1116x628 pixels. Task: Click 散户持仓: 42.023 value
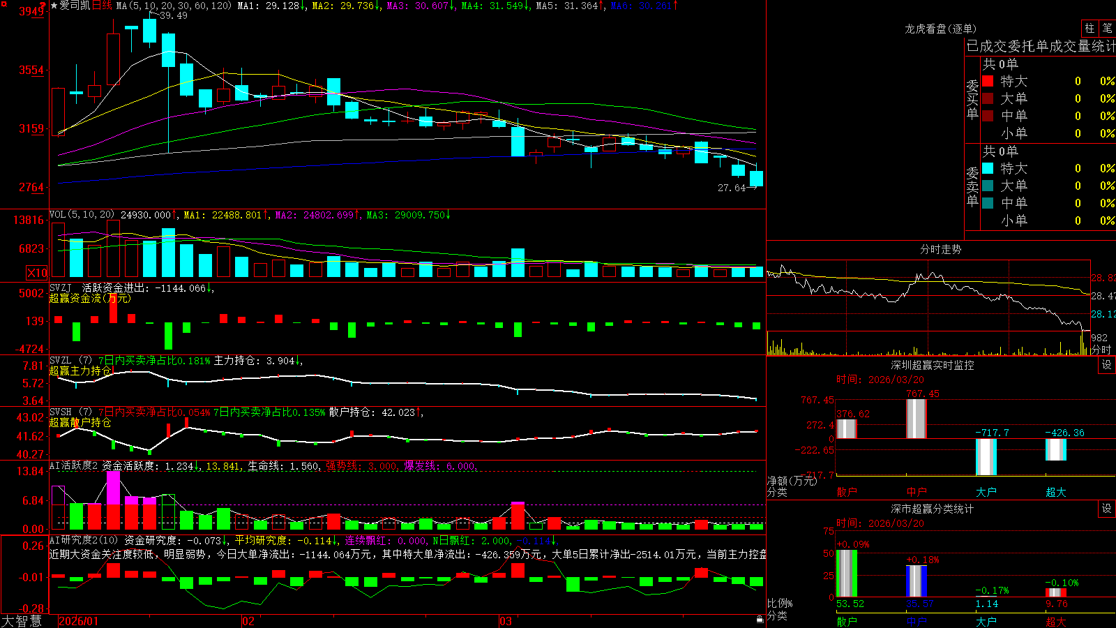coord(376,412)
